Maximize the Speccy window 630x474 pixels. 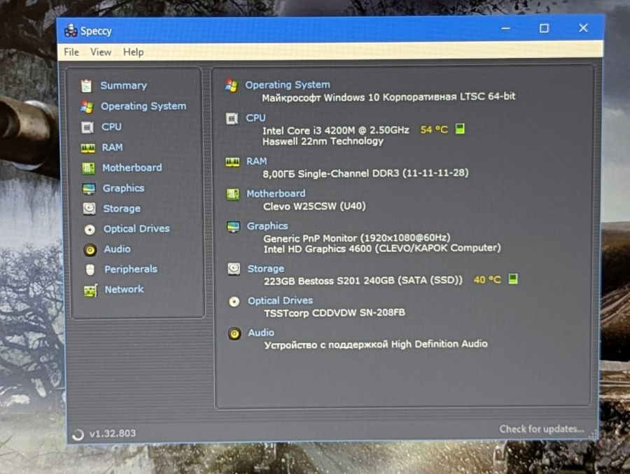click(544, 28)
